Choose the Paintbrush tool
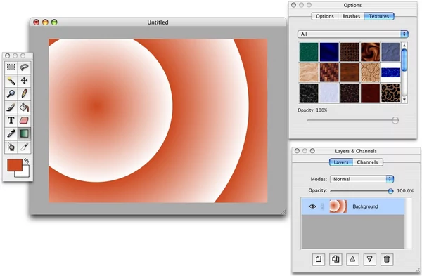 coord(11,107)
